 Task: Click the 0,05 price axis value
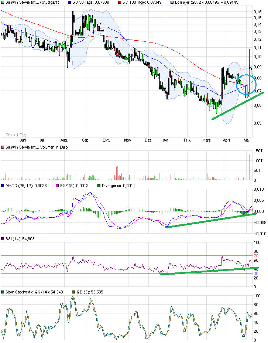click(x=258, y=123)
